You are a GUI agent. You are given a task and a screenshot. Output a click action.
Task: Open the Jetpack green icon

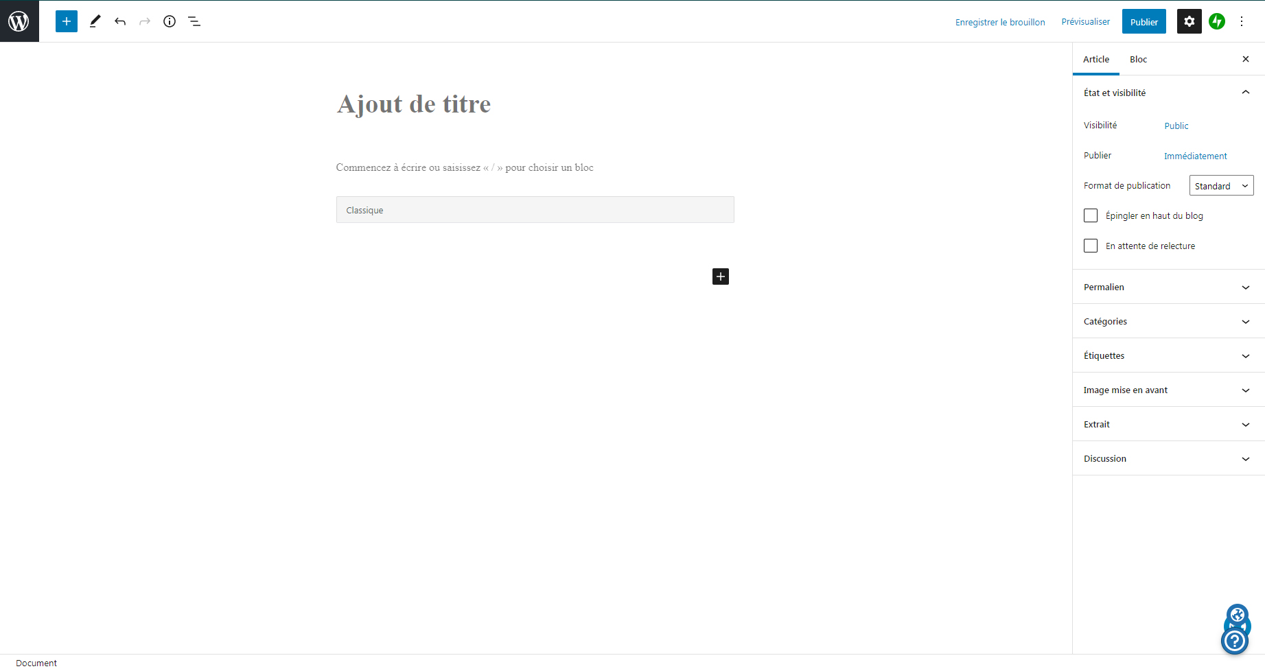[1217, 21]
